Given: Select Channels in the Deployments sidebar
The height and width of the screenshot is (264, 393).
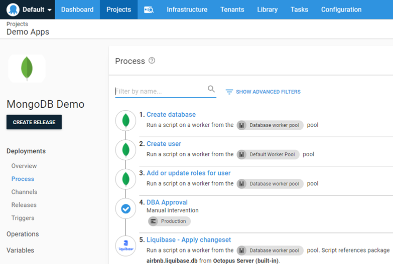Looking at the screenshot, I should pyautogui.click(x=24, y=192).
